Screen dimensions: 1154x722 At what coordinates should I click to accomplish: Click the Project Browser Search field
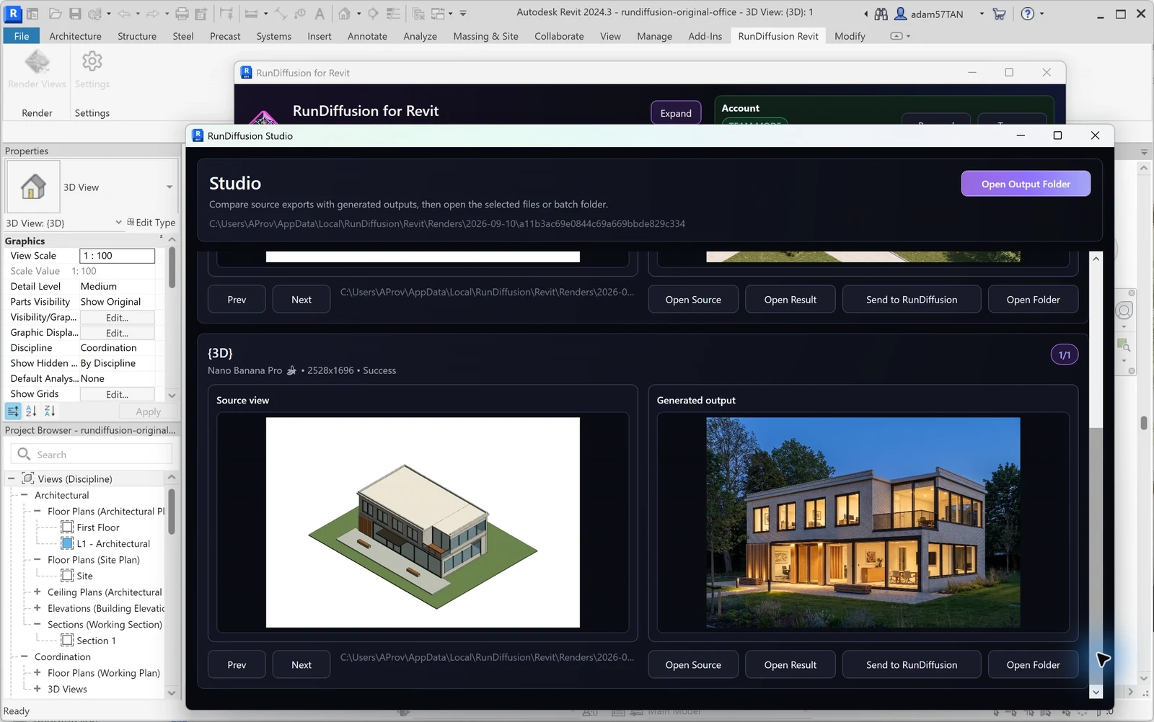[x=92, y=454]
